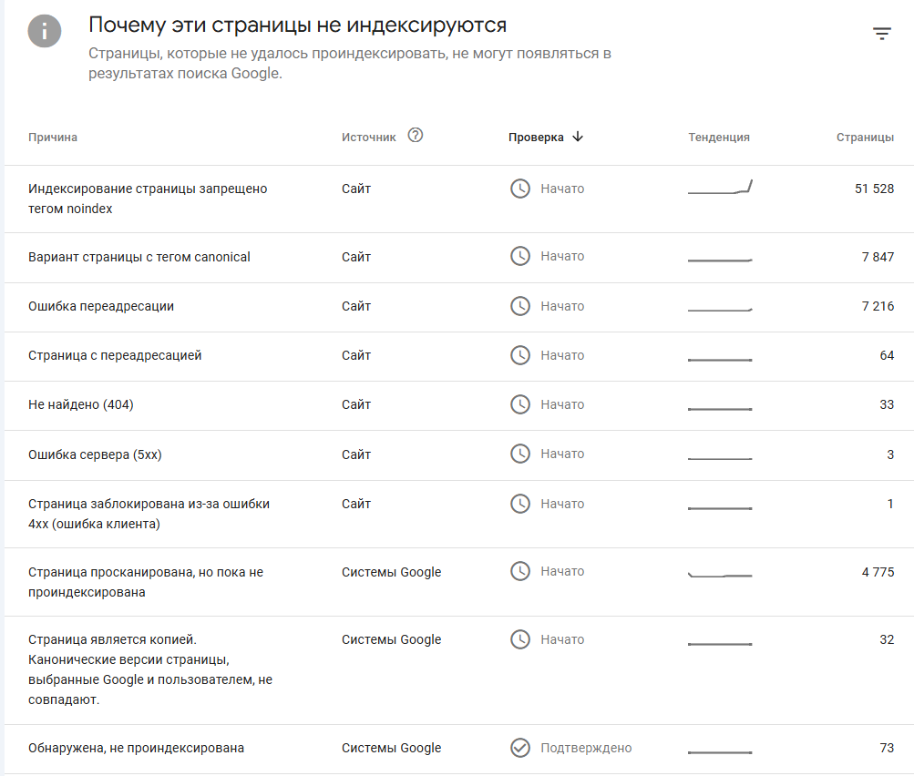Click the page count 33

point(887,404)
